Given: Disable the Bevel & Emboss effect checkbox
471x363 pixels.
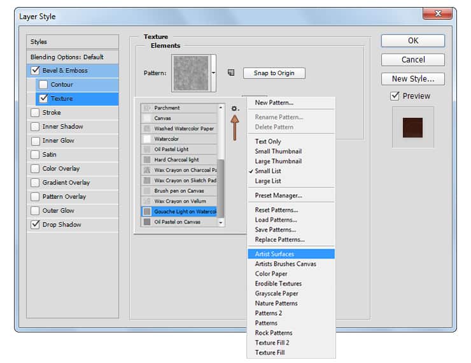Looking at the screenshot, I should [35, 70].
